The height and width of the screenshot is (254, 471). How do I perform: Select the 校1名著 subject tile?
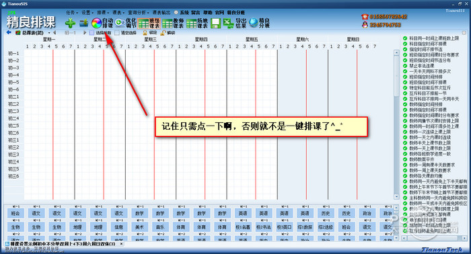point(243,227)
